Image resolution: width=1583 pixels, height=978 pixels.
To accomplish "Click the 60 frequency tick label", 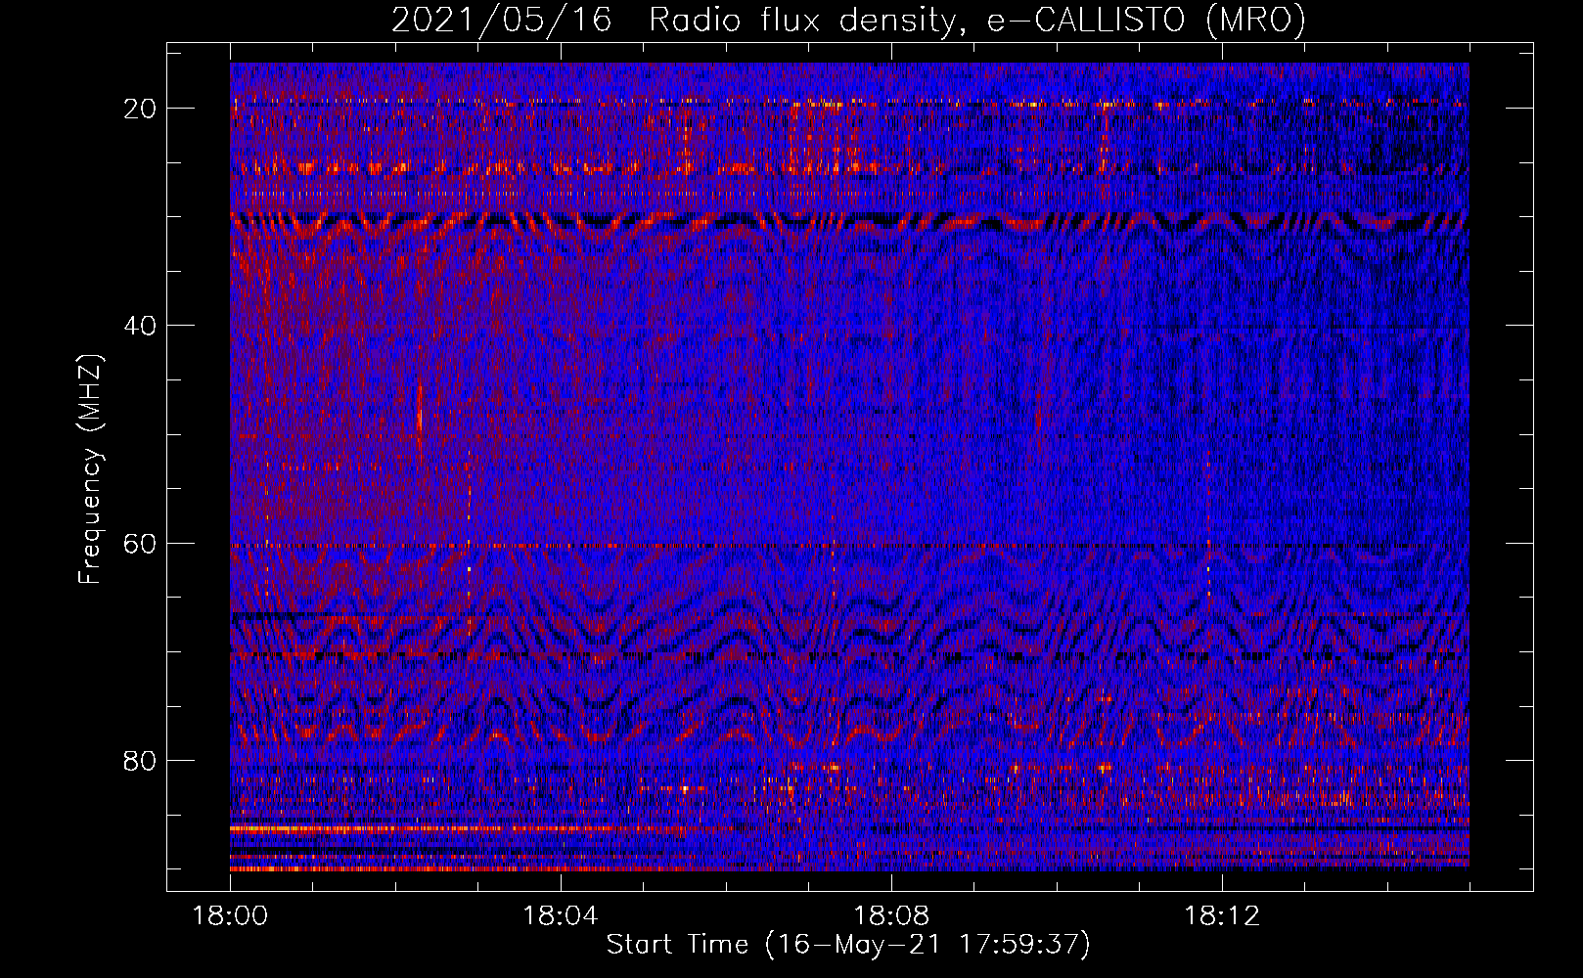I will pyautogui.click(x=140, y=544).
